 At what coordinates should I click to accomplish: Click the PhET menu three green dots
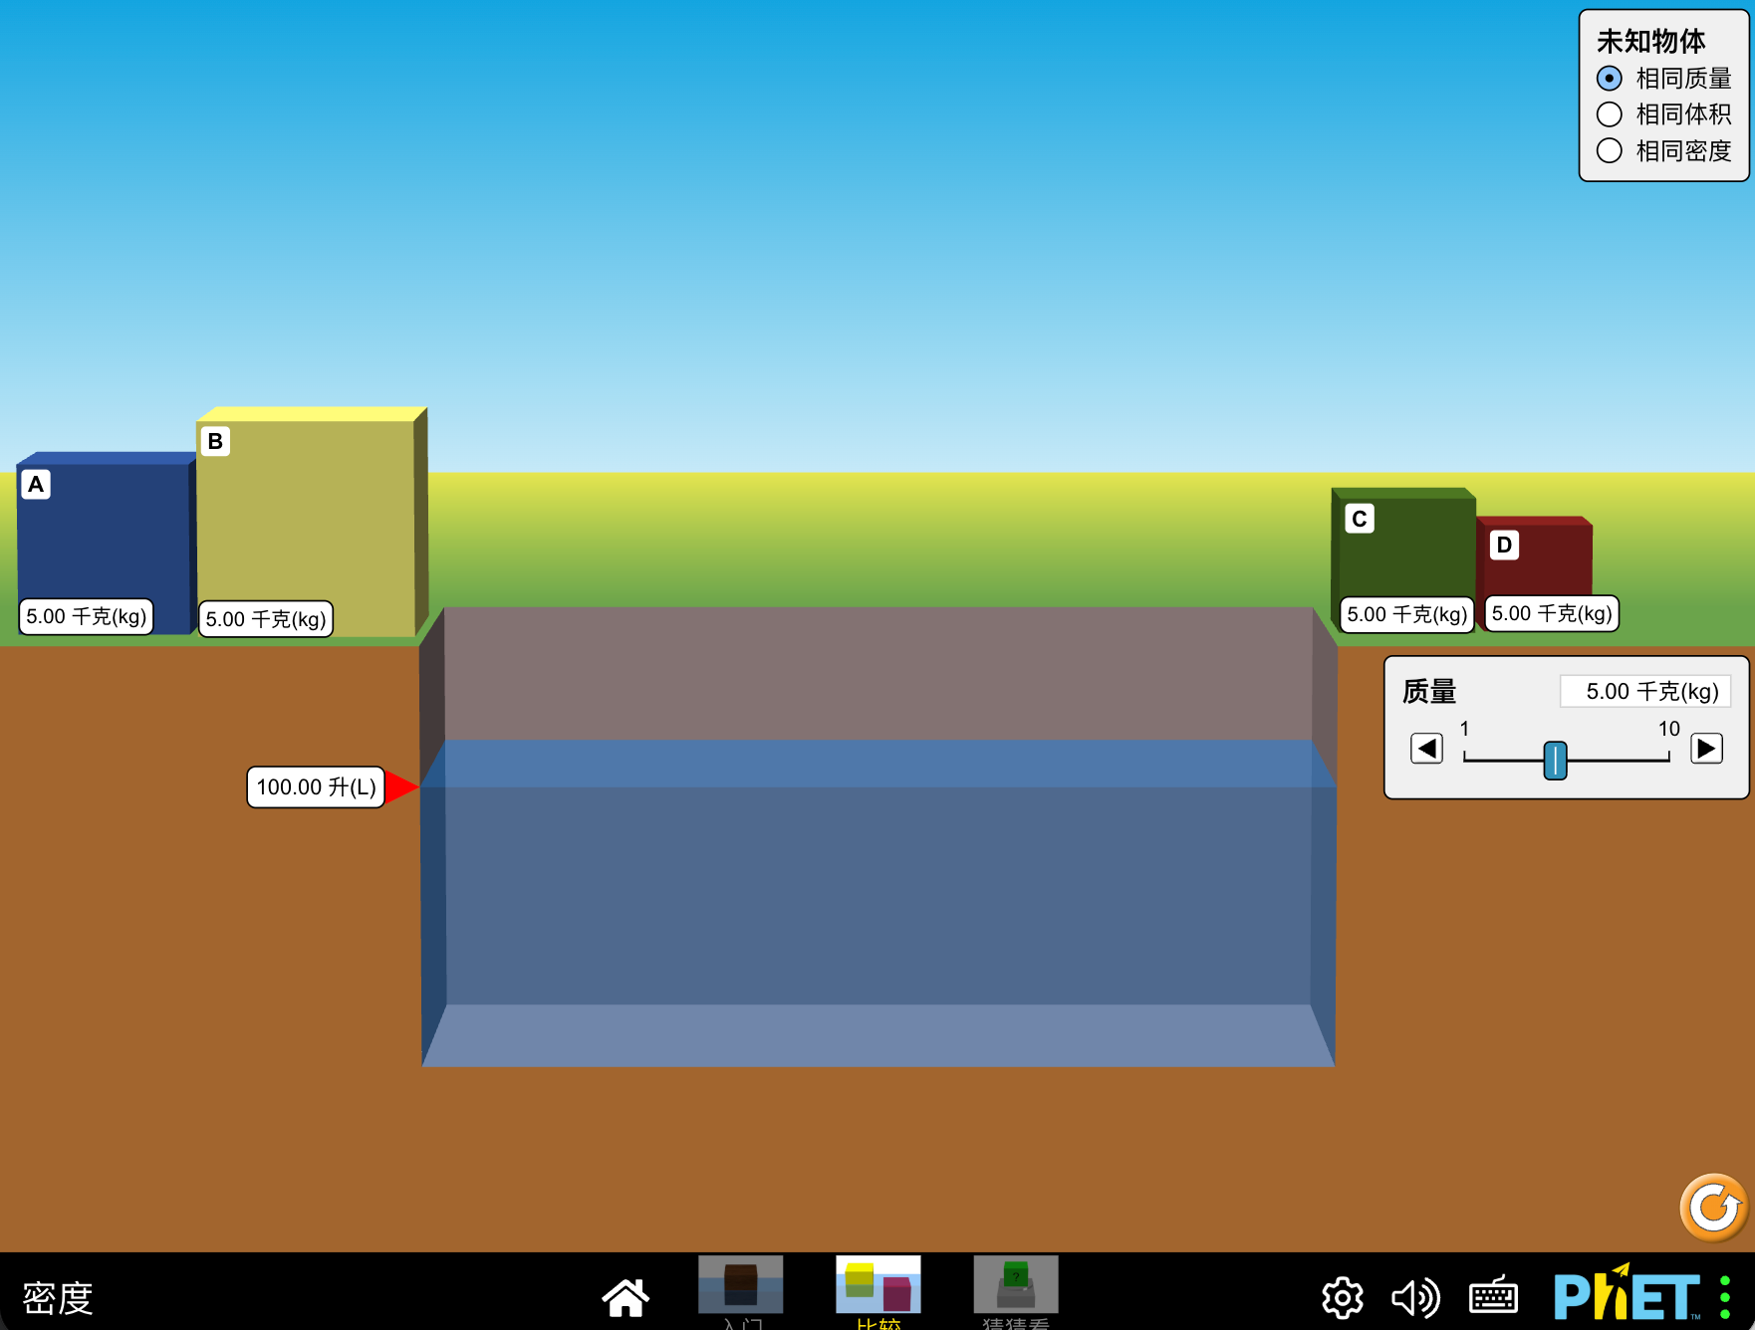[1725, 1297]
